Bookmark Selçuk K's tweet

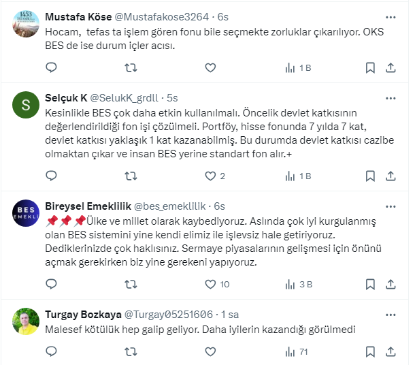[370, 176]
